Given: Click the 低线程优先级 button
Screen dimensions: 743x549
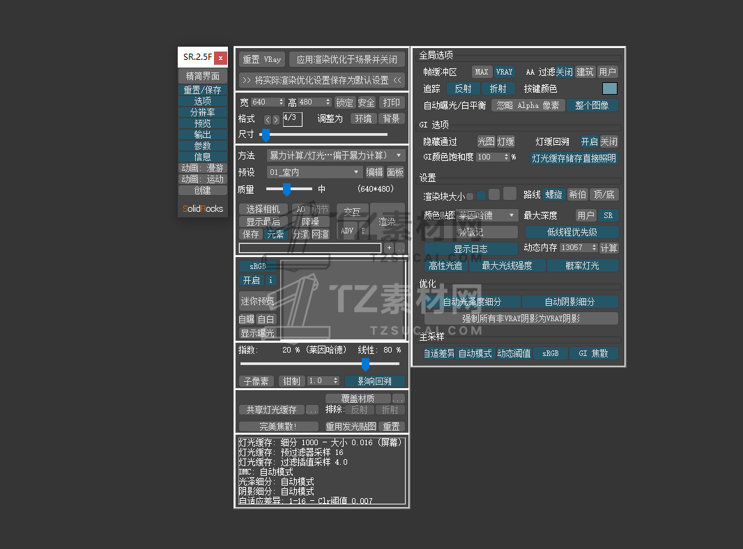Looking at the screenshot, I should pyautogui.click(x=572, y=232).
